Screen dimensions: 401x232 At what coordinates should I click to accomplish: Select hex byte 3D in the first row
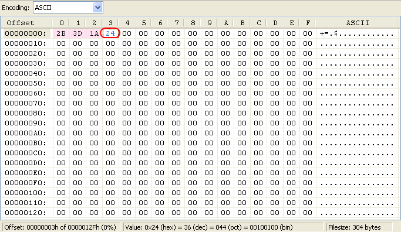click(77, 33)
